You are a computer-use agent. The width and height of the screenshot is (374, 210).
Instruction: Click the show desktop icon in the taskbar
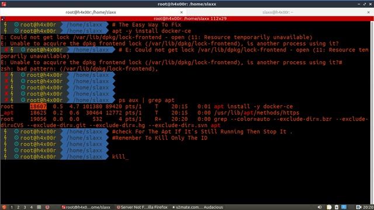39,207
